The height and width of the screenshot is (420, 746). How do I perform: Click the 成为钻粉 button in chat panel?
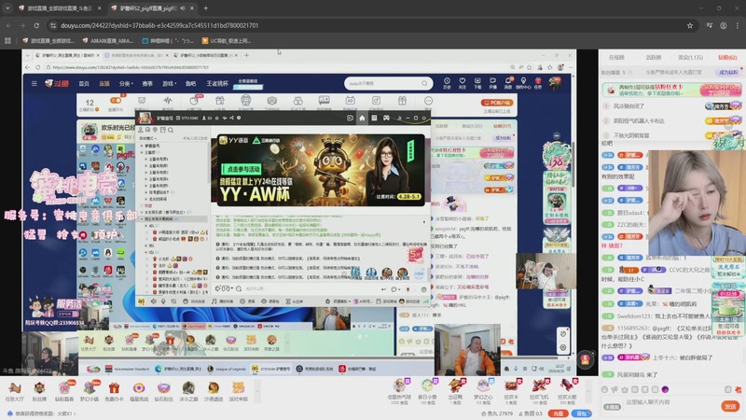[x=728, y=73]
